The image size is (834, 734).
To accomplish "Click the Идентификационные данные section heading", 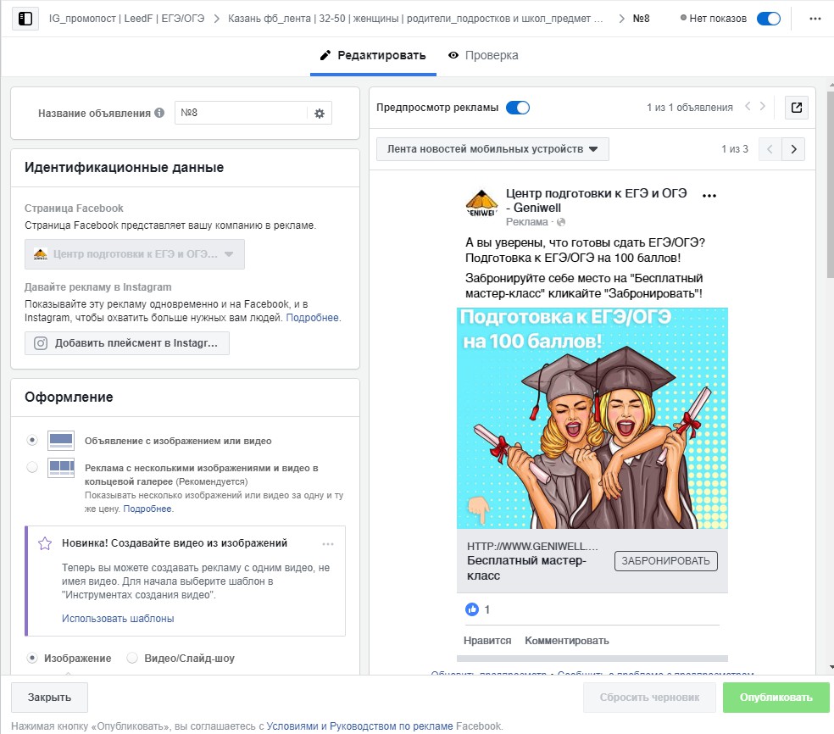I will [124, 168].
